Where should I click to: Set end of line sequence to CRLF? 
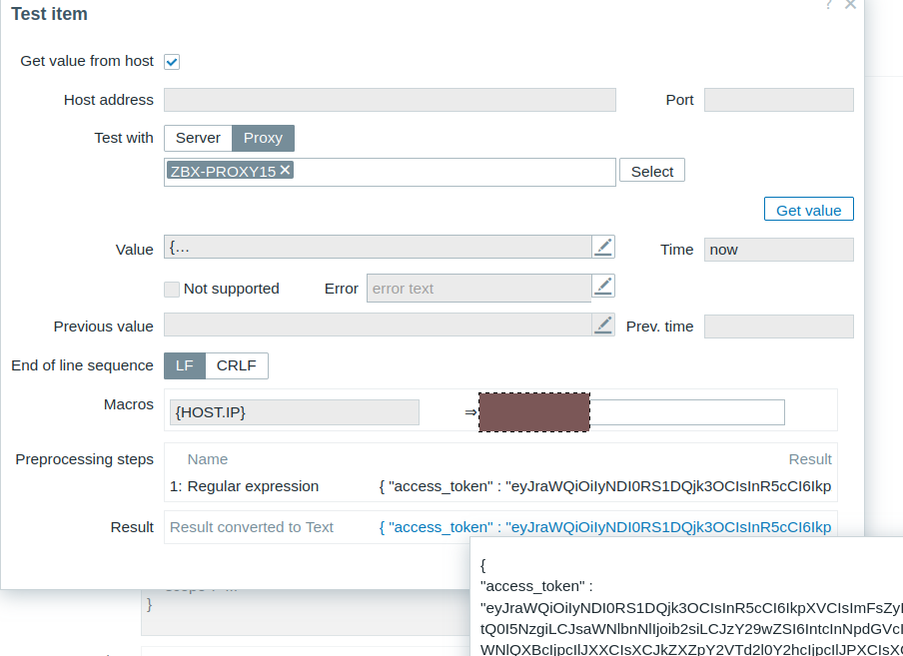(237, 365)
